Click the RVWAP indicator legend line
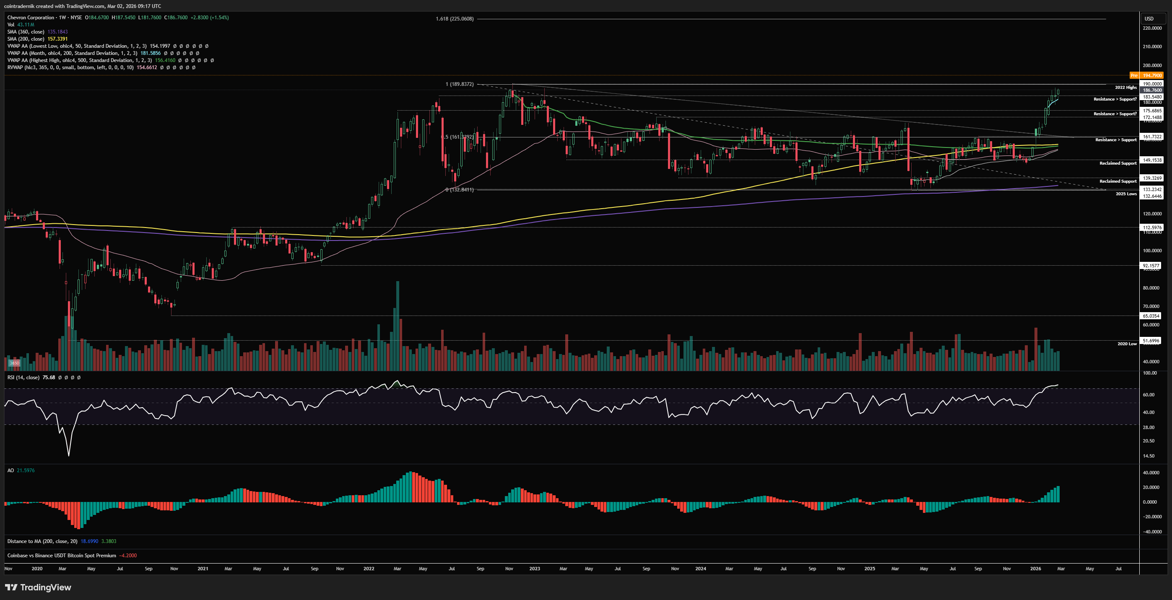1172x600 pixels. (70, 67)
